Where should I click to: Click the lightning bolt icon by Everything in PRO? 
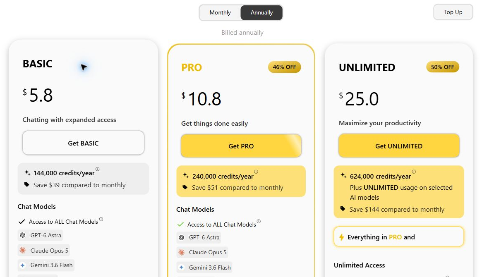tap(341, 237)
